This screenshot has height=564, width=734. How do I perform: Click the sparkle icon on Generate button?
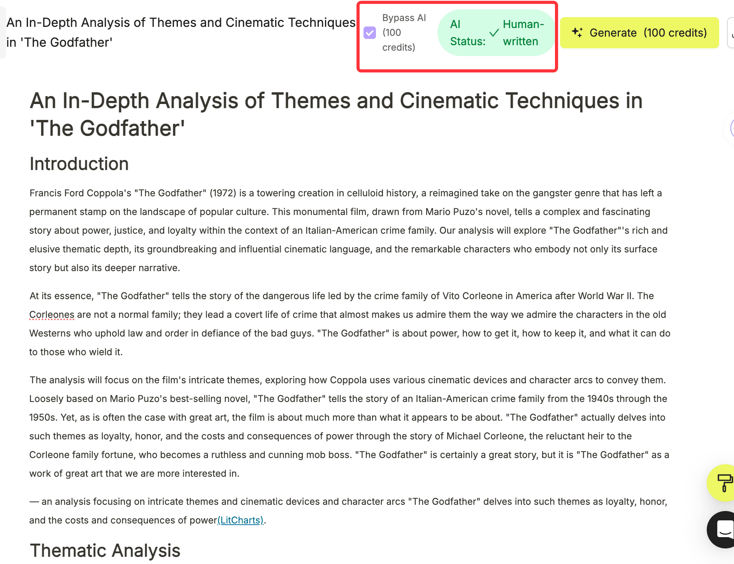click(x=577, y=33)
